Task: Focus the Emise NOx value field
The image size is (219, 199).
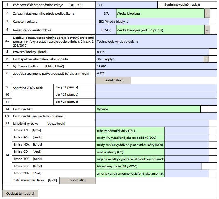Action: pyautogui.click(x=187, y=145)
